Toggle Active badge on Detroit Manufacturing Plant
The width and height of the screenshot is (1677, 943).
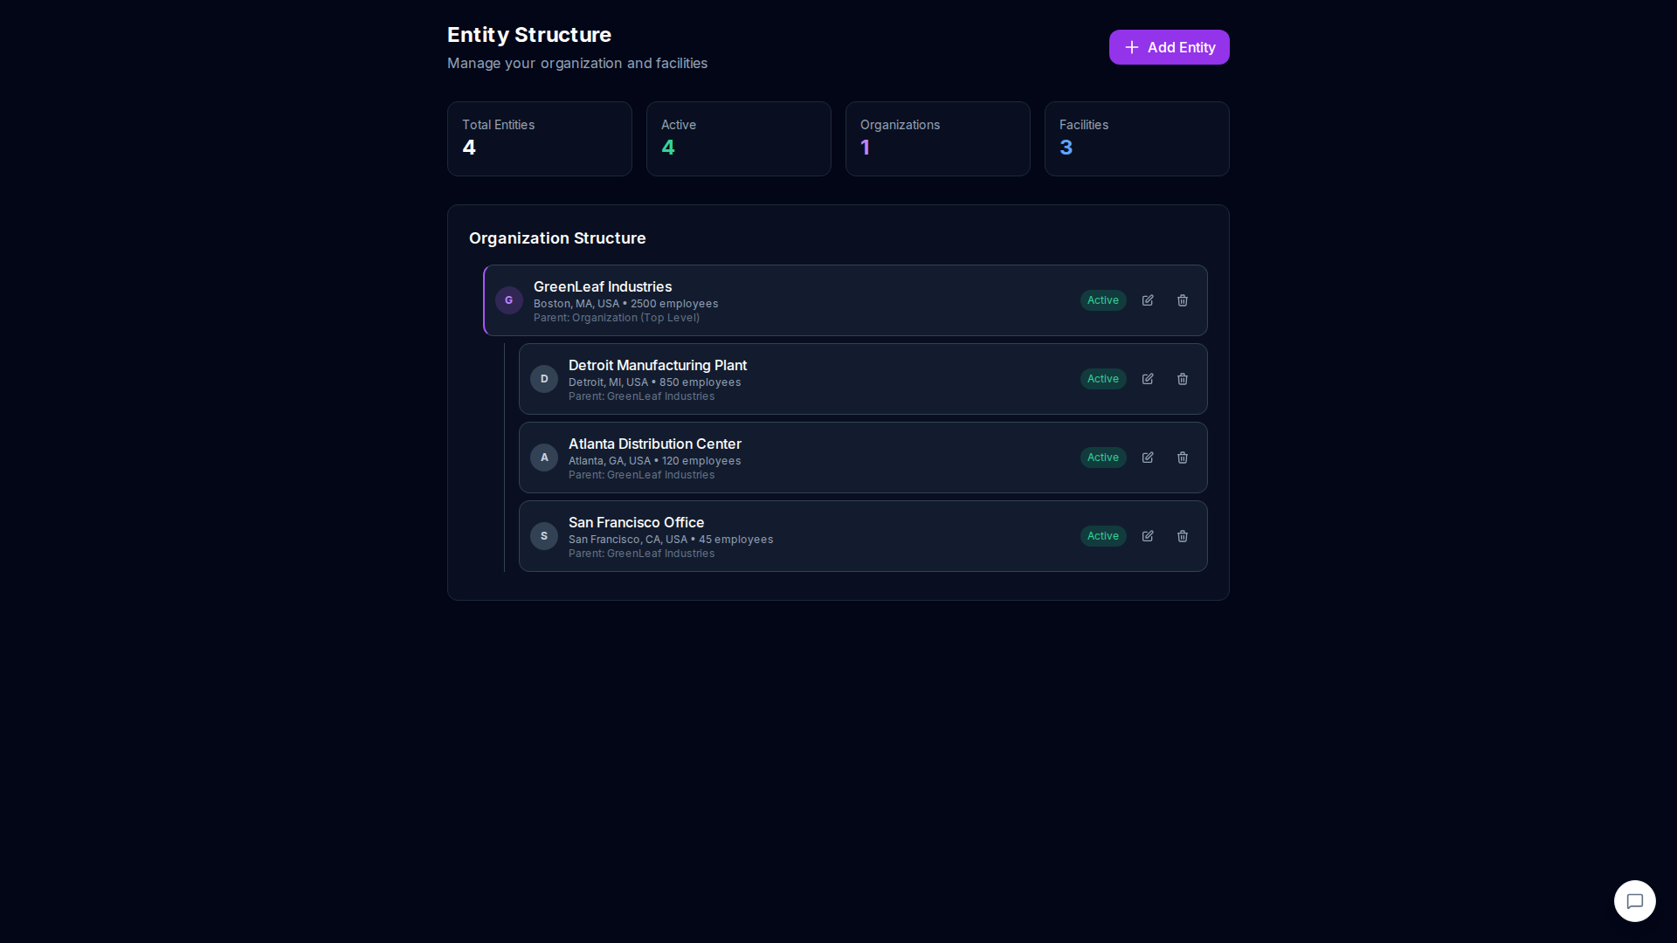(1103, 379)
